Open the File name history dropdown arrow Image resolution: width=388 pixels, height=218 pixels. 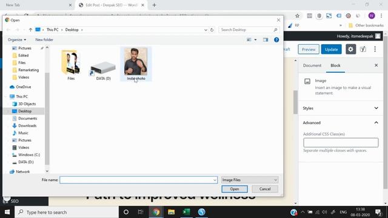coord(215,180)
